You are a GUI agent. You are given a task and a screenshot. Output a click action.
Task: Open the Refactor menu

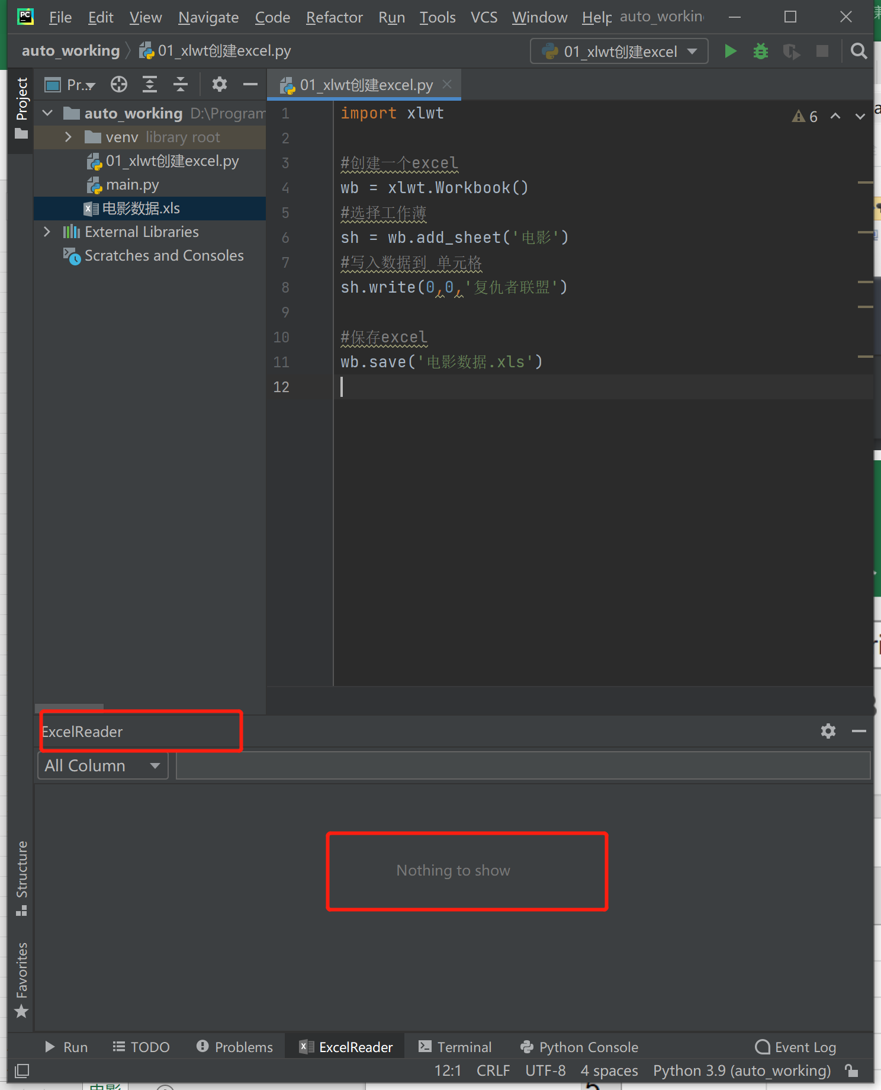point(335,17)
